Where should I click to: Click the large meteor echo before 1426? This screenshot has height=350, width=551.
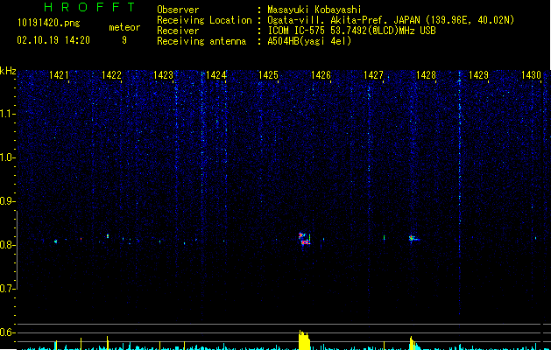click(304, 238)
